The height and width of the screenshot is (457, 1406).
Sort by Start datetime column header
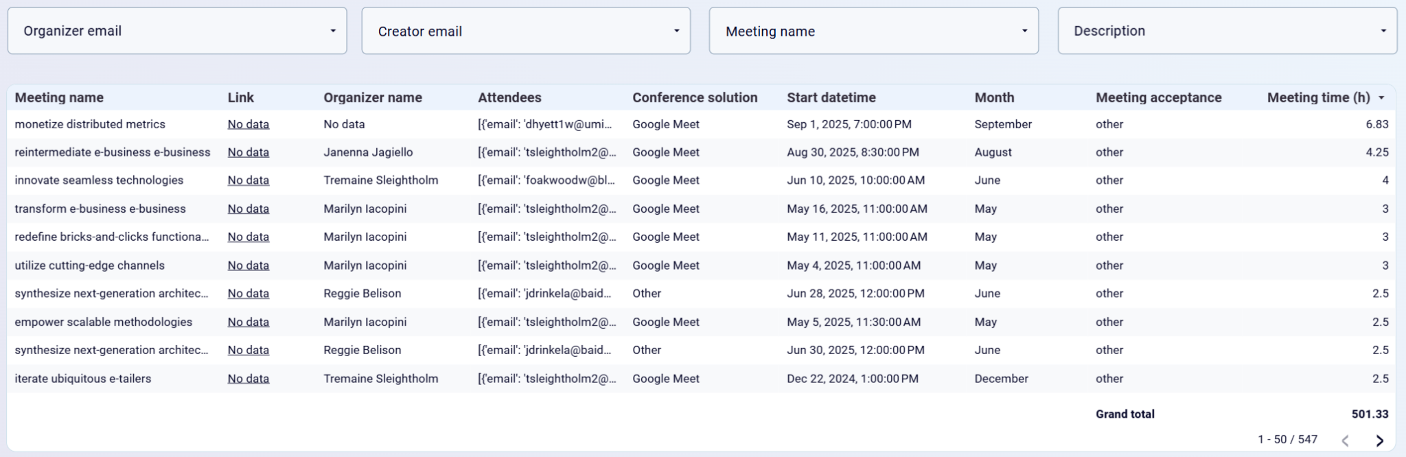pyautogui.click(x=831, y=97)
